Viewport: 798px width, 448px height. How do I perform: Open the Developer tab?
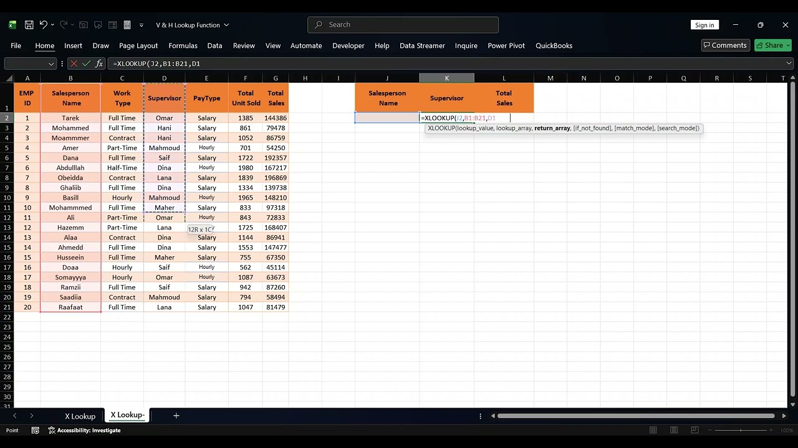[x=349, y=45]
